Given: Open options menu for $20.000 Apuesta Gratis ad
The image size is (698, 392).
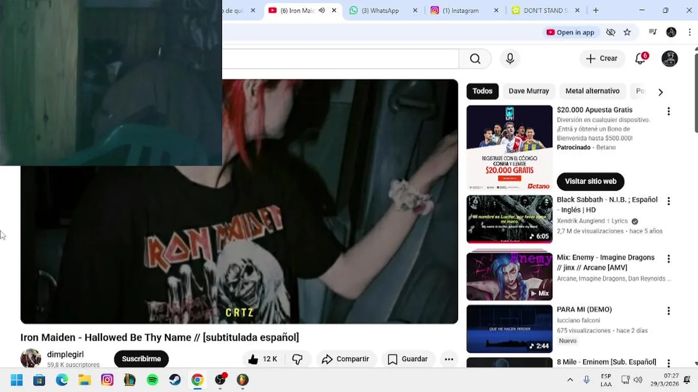Looking at the screenshot, I should pos(669,111).
